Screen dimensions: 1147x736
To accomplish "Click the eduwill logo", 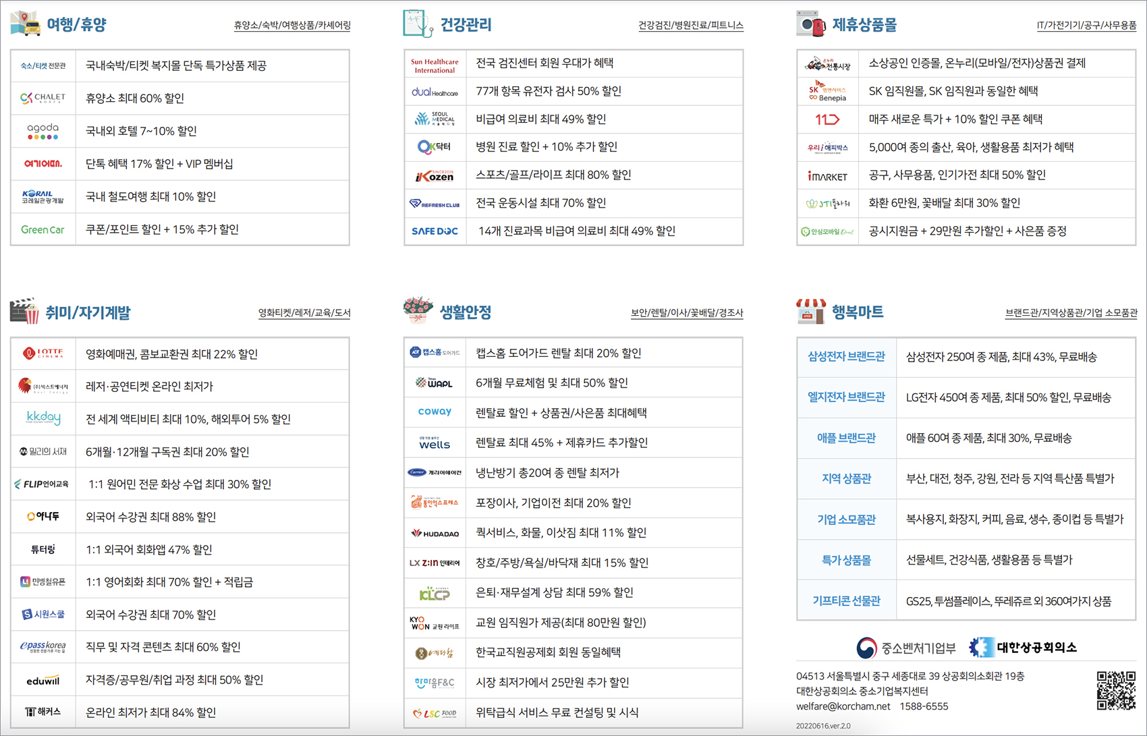I will 43,680.
